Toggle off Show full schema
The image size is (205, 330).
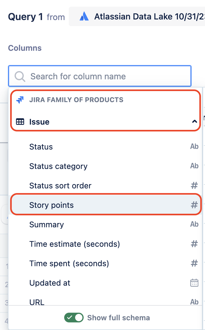(x=74, y=317)
